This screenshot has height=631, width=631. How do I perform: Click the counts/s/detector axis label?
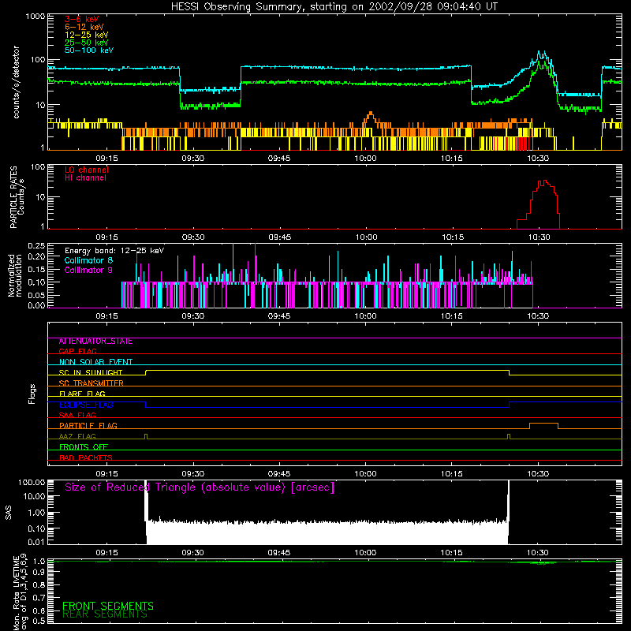(16, 82)
